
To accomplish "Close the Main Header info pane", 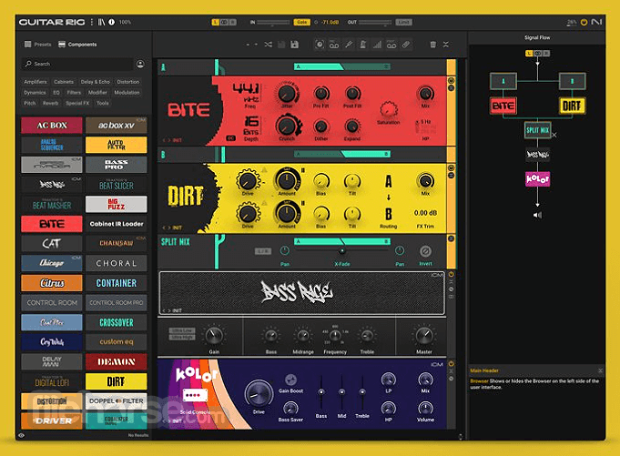I will (601, 370).
